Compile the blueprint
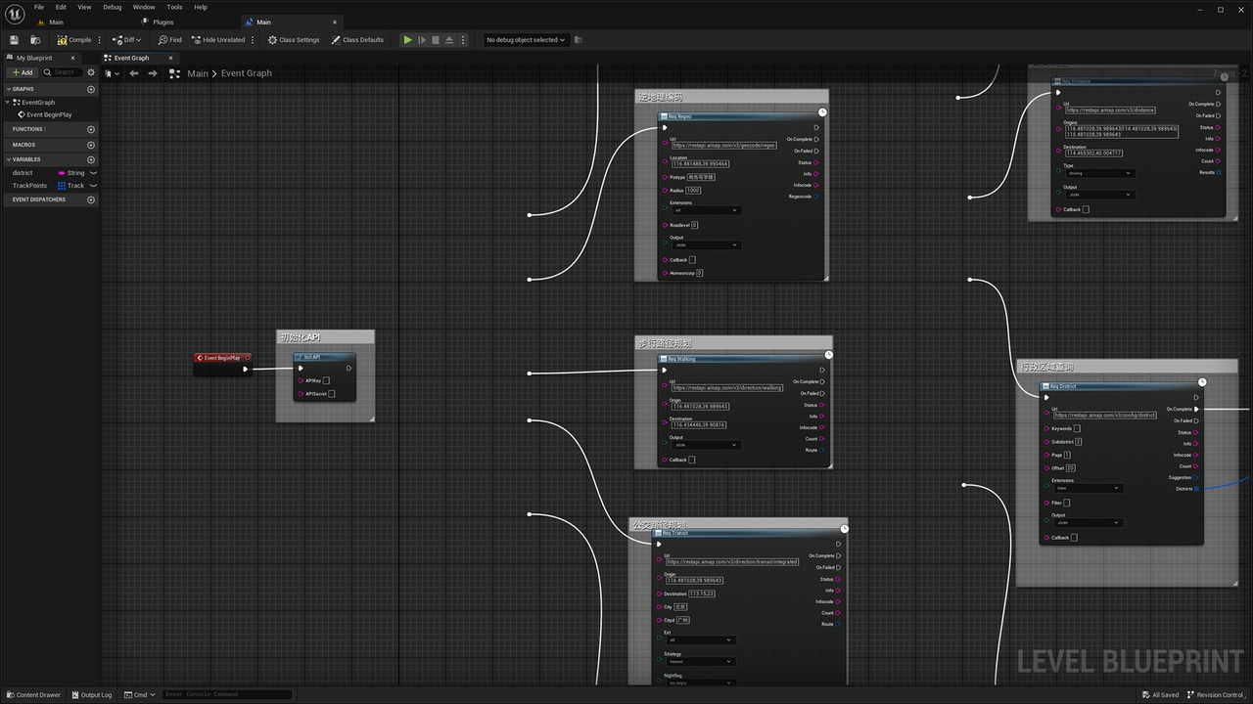This screenshot has height=704, width=1253. click(x=74, y=40)
